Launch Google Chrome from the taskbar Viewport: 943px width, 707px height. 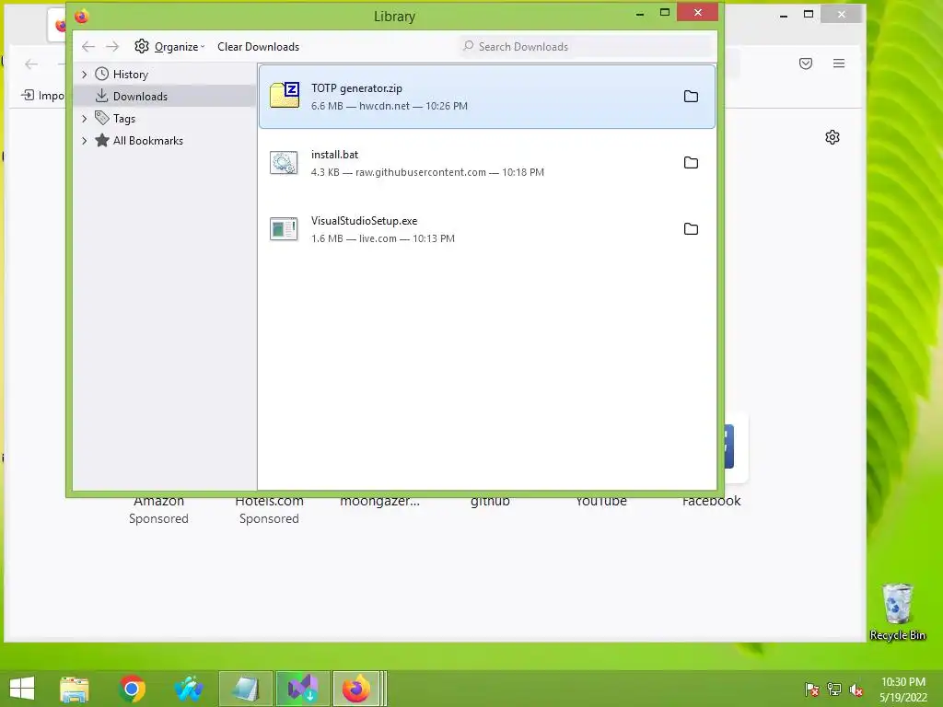132,689
